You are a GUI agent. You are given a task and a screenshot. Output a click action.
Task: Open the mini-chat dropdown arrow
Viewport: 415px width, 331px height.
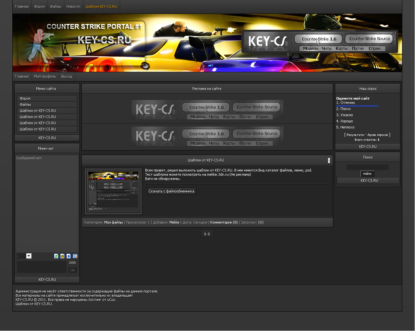coord(29,256)
